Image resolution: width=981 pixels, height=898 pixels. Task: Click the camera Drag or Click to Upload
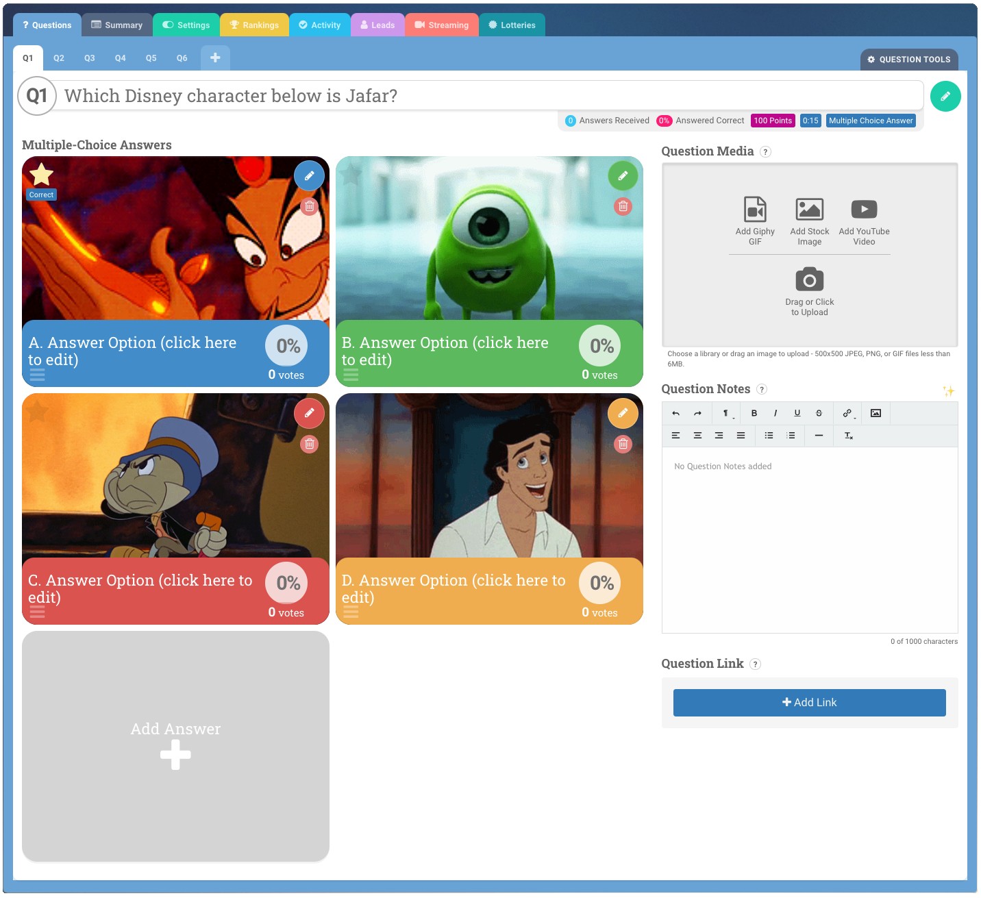click(809, 292)
